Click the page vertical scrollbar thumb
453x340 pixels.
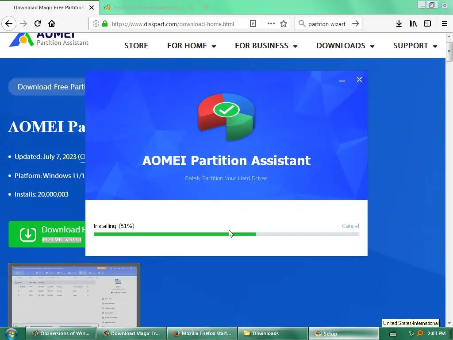coord(449,52)
